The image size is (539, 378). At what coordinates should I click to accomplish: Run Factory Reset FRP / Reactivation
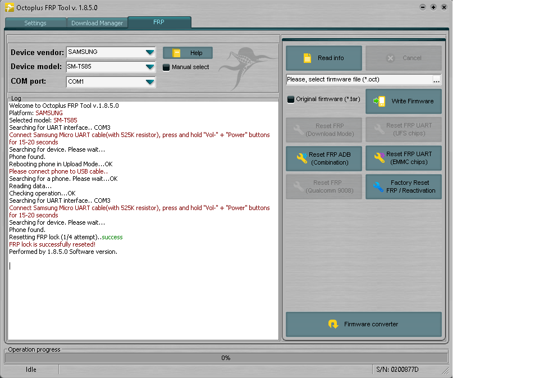[x=404, y=187]
